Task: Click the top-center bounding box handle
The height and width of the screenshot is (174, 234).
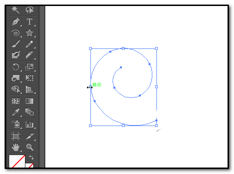Action: tap(123, 48)
